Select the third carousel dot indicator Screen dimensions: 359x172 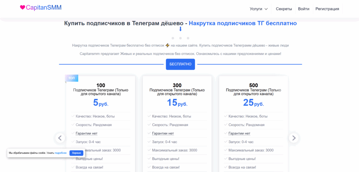[188, 38]
